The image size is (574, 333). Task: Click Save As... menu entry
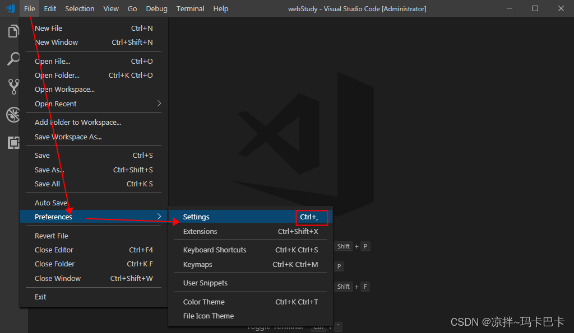coord(94,170)
